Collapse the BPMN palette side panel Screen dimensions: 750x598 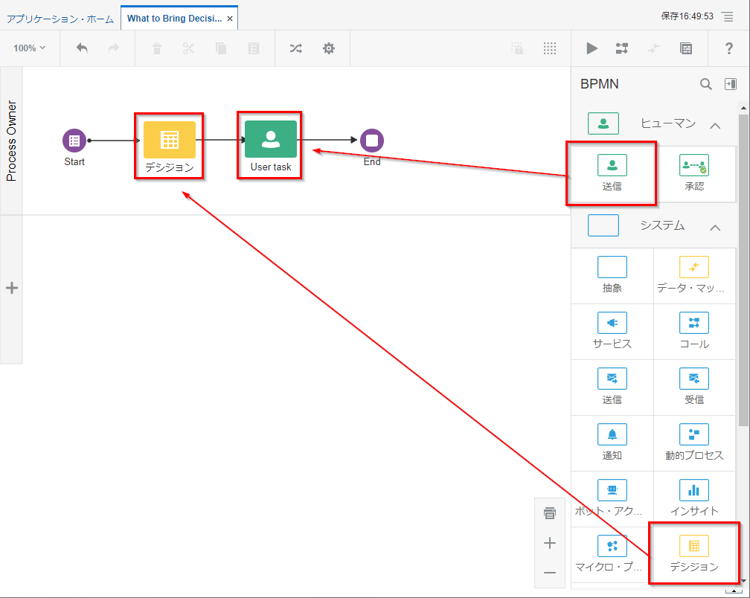tap(731, 84)
